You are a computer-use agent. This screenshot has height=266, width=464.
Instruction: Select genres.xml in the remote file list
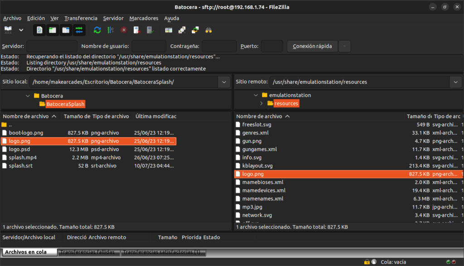click(x=348, y=133)
